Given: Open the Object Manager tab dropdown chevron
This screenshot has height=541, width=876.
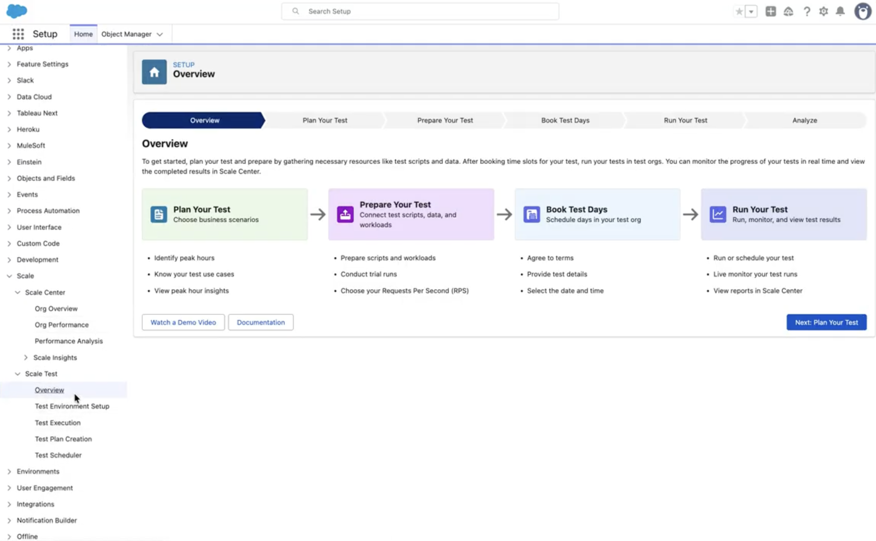Looking at the screenshot, I should [160, 34].
